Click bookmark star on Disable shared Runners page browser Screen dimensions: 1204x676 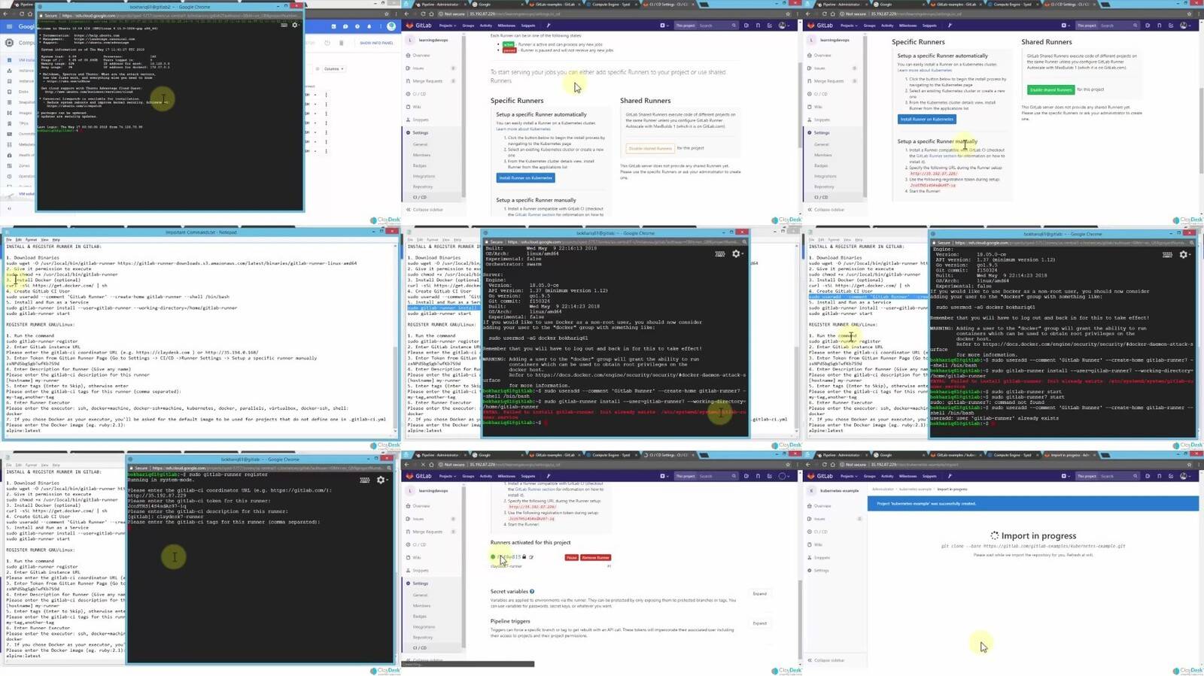(787, 14)
